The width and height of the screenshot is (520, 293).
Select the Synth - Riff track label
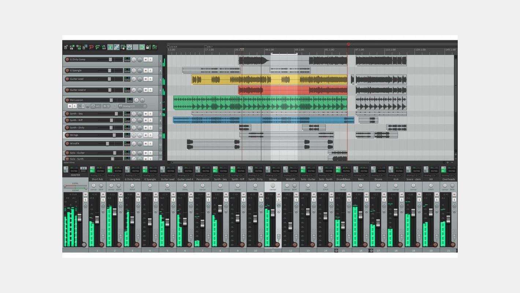click(x=77, y=120)
